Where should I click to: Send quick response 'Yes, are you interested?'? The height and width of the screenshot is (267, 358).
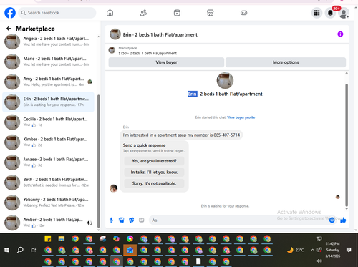tap(154, 161)
